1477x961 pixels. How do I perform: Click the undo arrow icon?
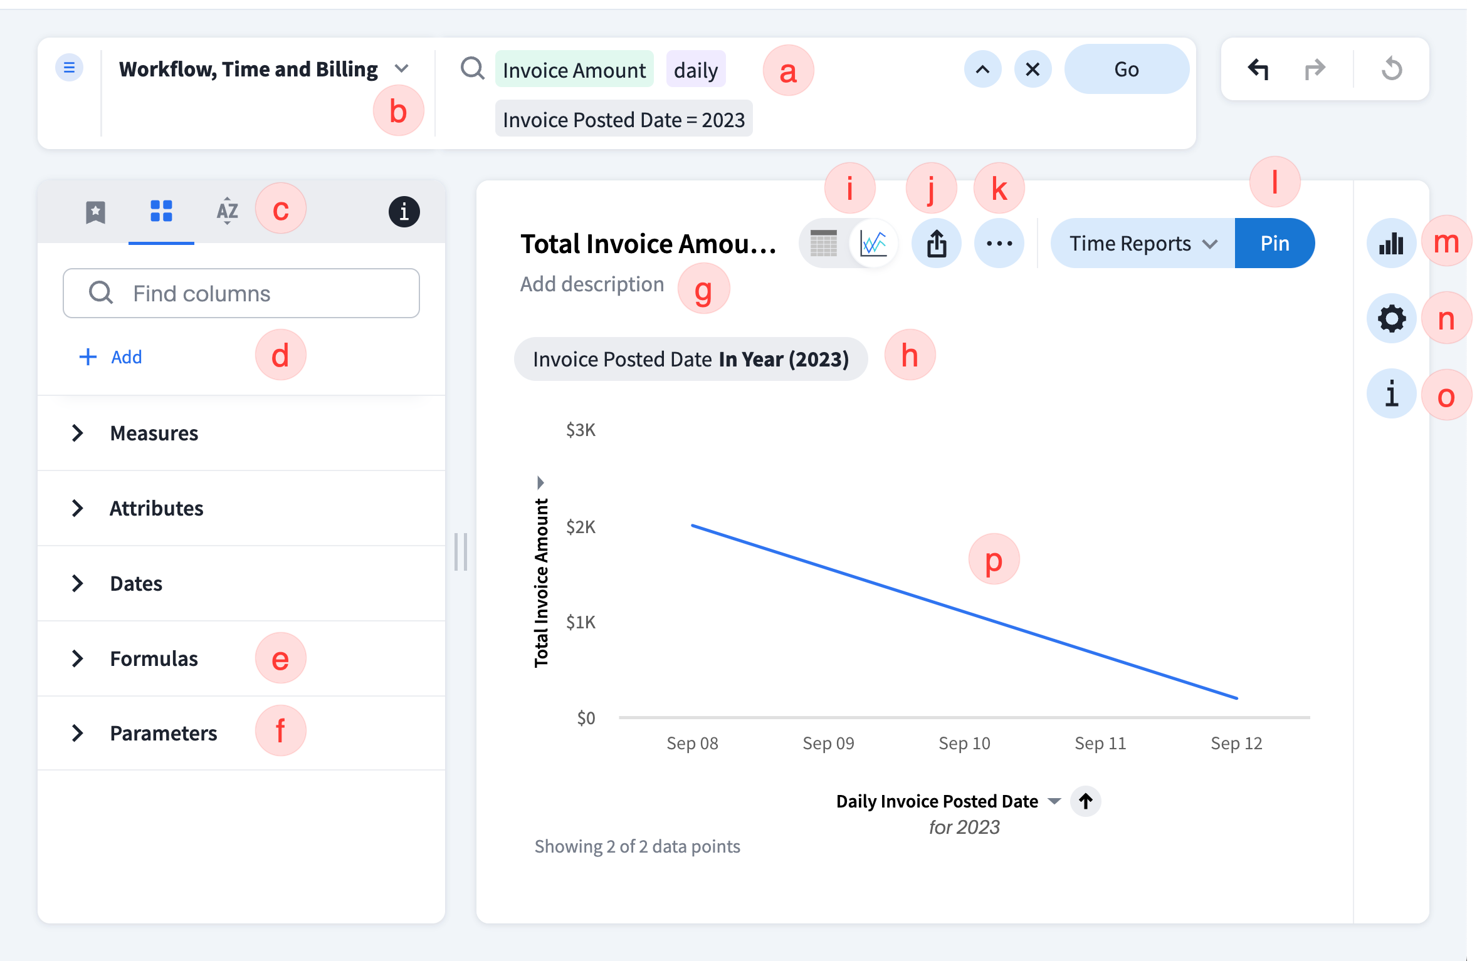pyautogui.click(x=1258, y=69)
